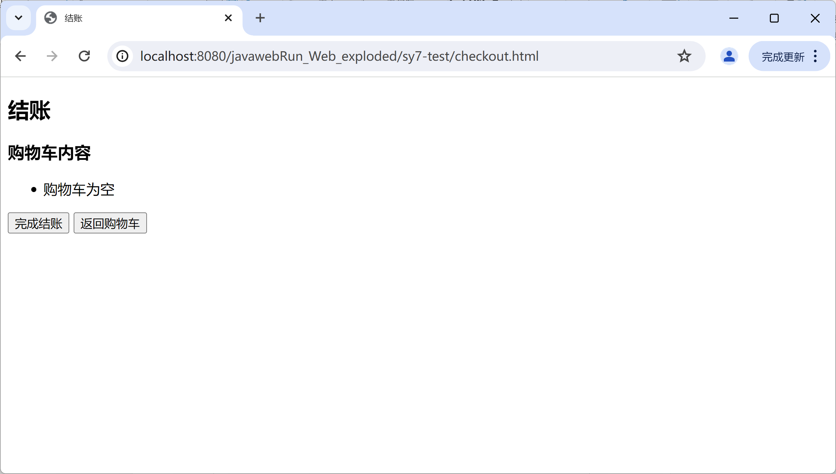Open a new tab with plus icon
This screenshot has height=474, width=836.
click(x=260, y=18)
